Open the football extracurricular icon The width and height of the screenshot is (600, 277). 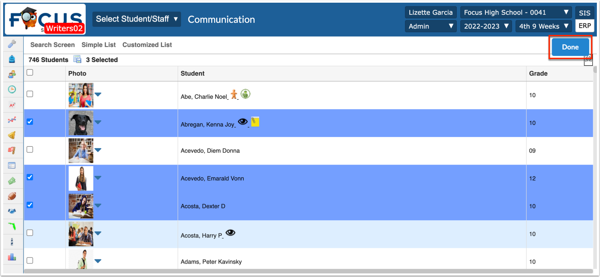(12, 196)
